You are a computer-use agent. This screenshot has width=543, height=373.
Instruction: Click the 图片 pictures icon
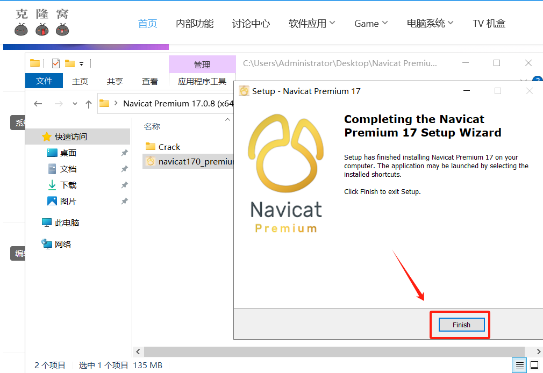52,201
